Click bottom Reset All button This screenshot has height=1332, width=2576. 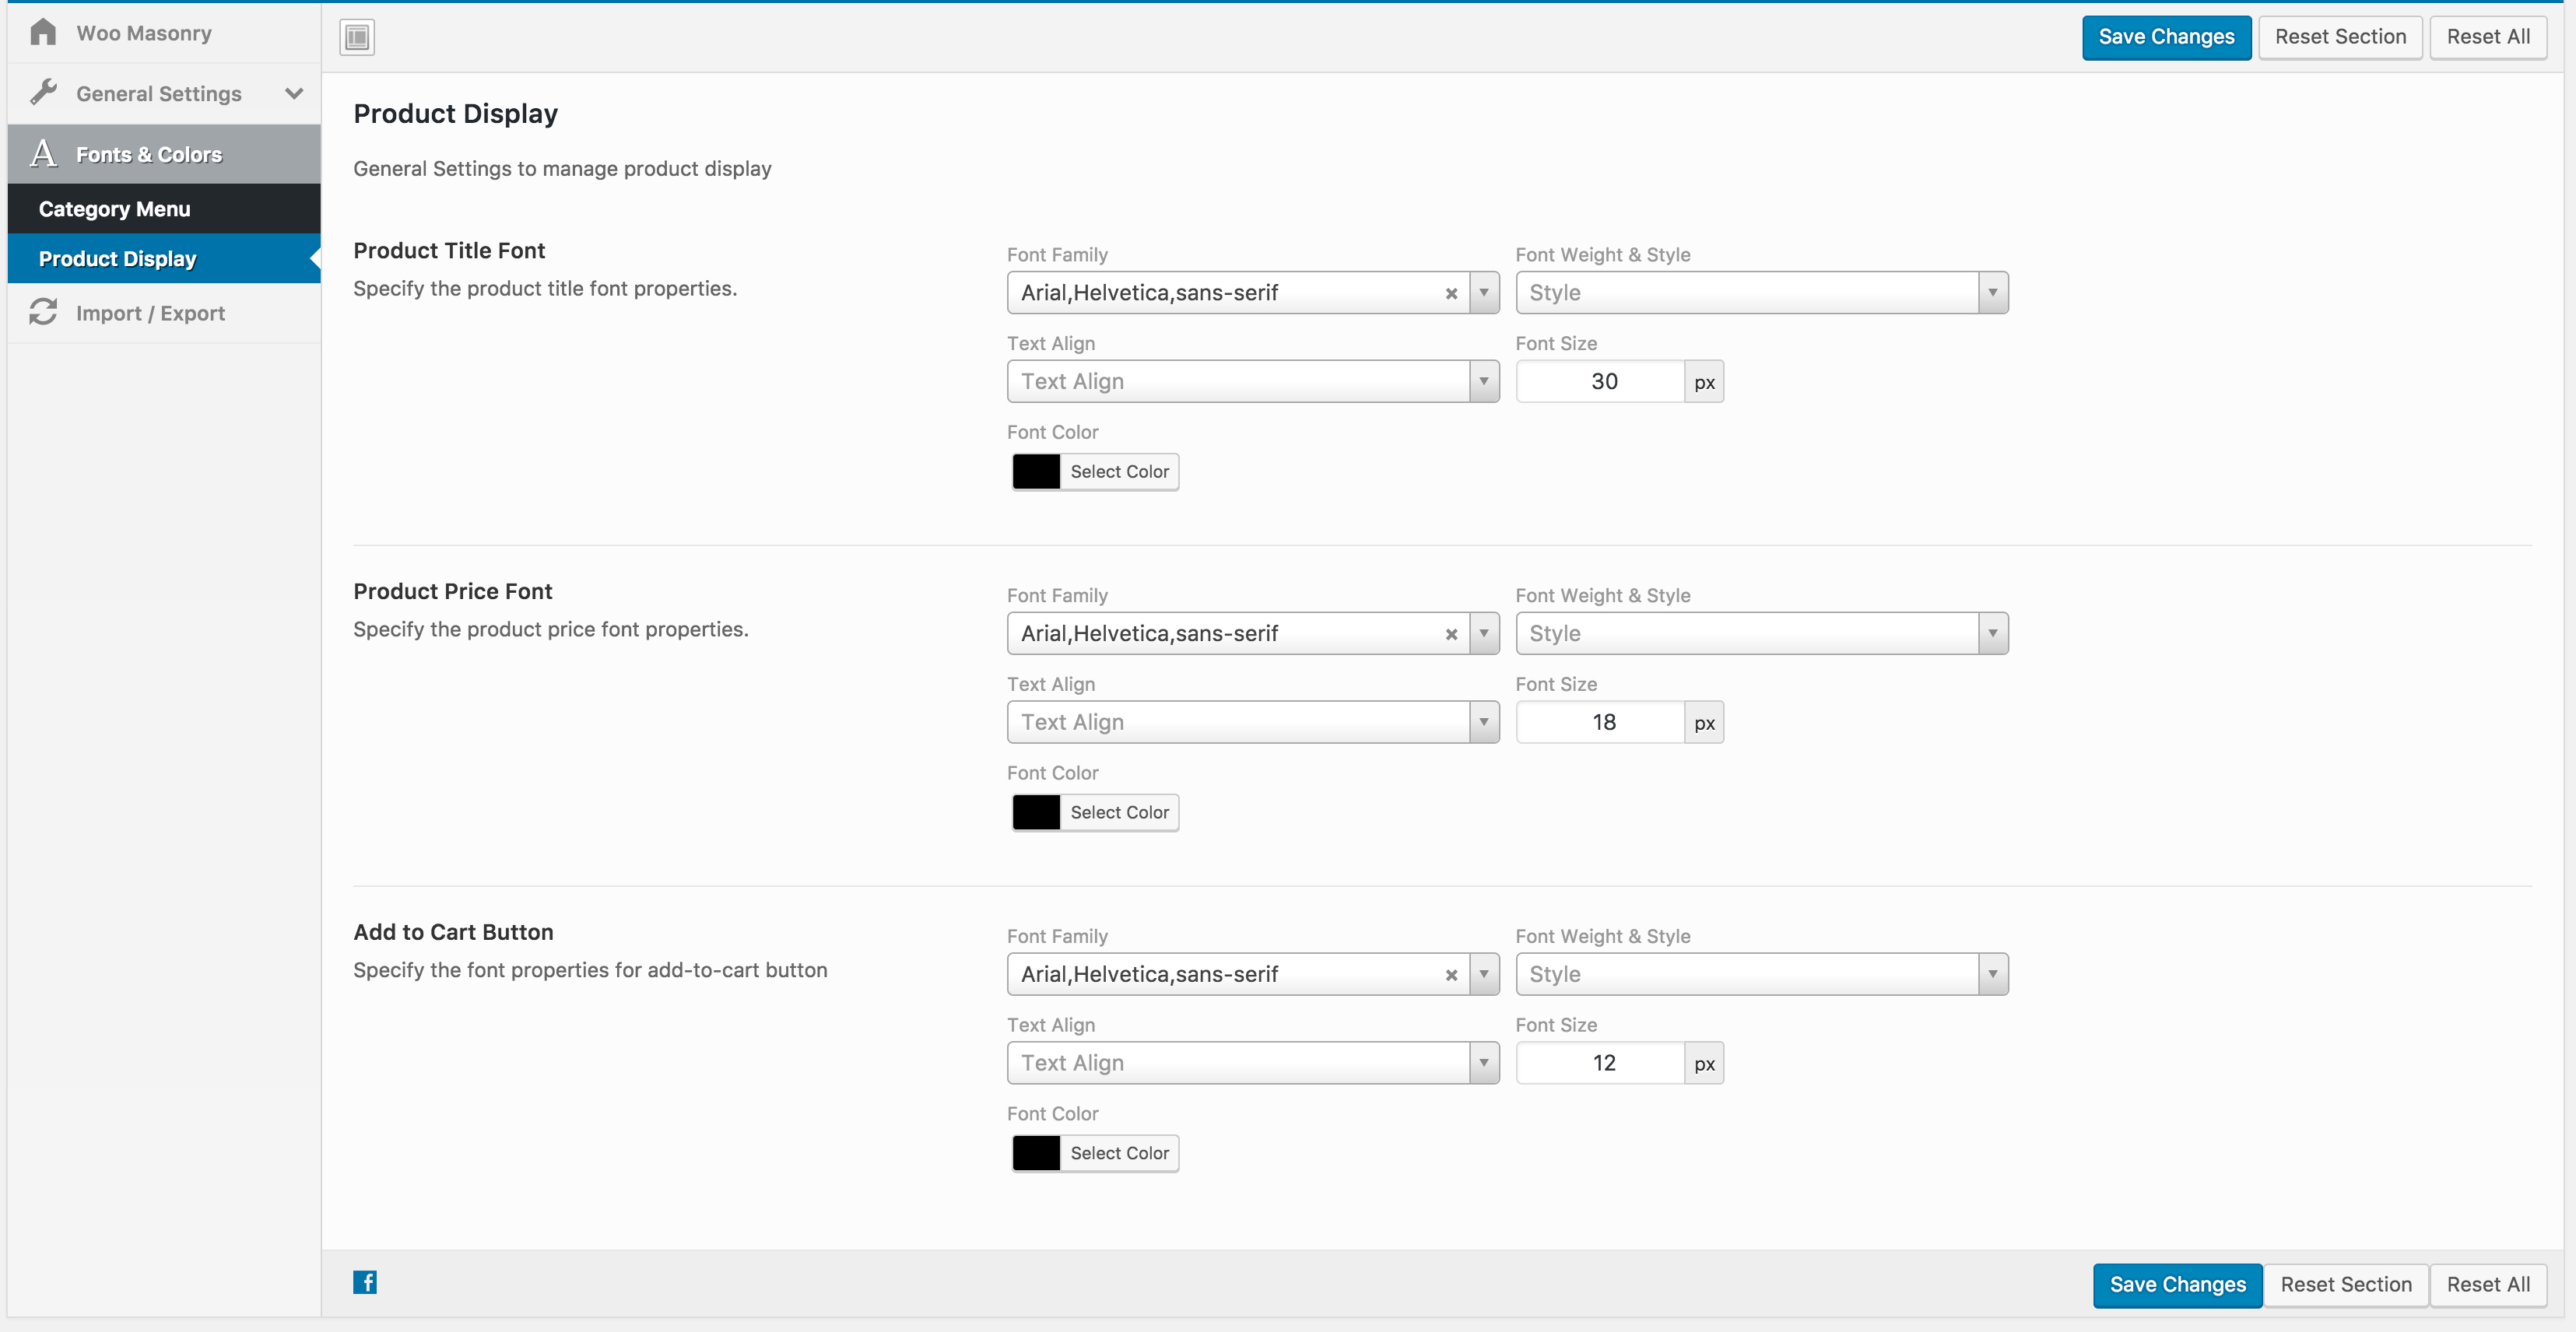[x=2488, y=1285]
